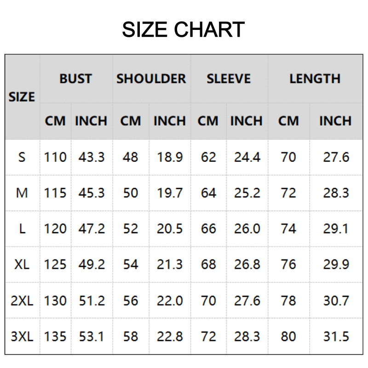
Task: Click the 26.8 sleeve inch cell
Action: tap(247, 264)
